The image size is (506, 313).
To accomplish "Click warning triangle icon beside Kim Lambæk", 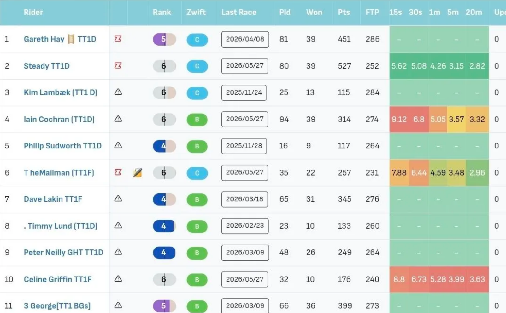I will (x=118, y=92).
